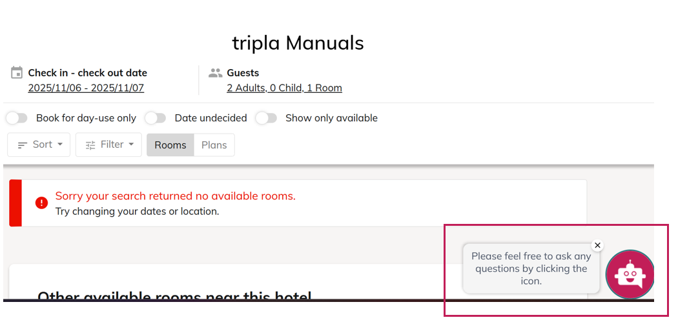Switch to the Rooms tab
This screenshot has height=331, width=678.
[x=170, y=145]
